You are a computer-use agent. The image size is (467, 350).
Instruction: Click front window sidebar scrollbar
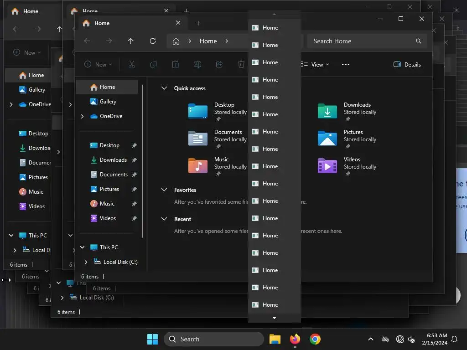(x=142, y=161)
